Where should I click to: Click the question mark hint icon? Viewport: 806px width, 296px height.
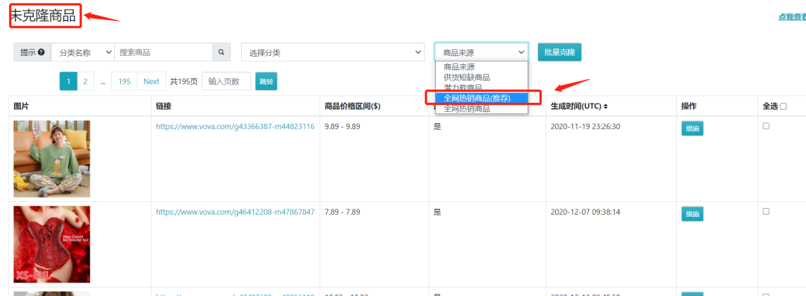[x=41, y=52]
